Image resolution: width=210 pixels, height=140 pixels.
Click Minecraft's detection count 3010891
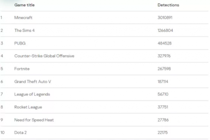click(x=165, y=17)
